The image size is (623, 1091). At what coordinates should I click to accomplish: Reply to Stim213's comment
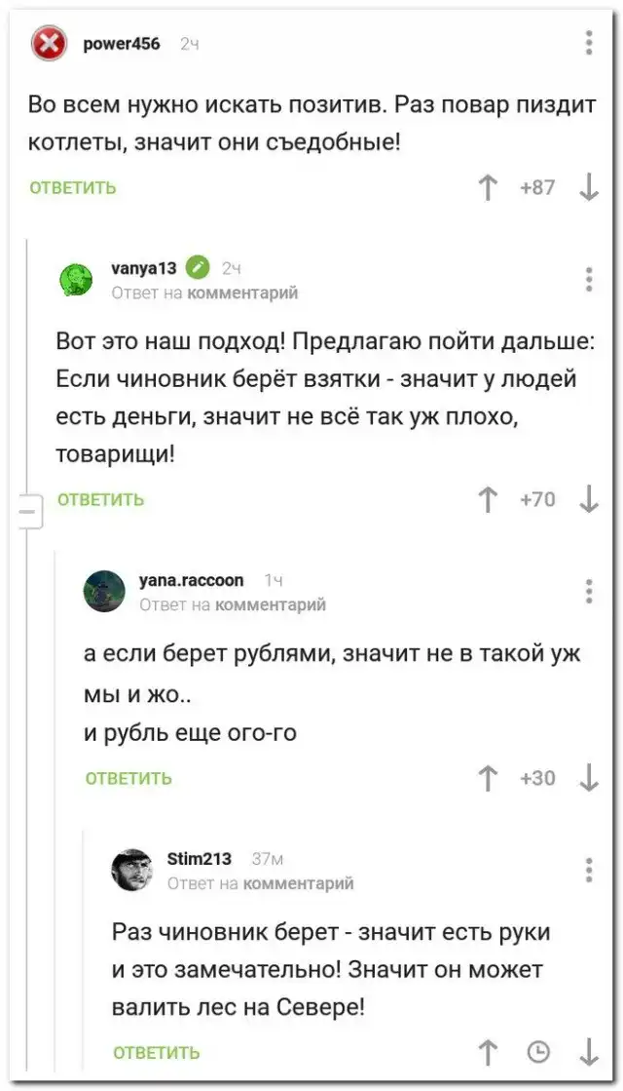[x=157, y=1052]
